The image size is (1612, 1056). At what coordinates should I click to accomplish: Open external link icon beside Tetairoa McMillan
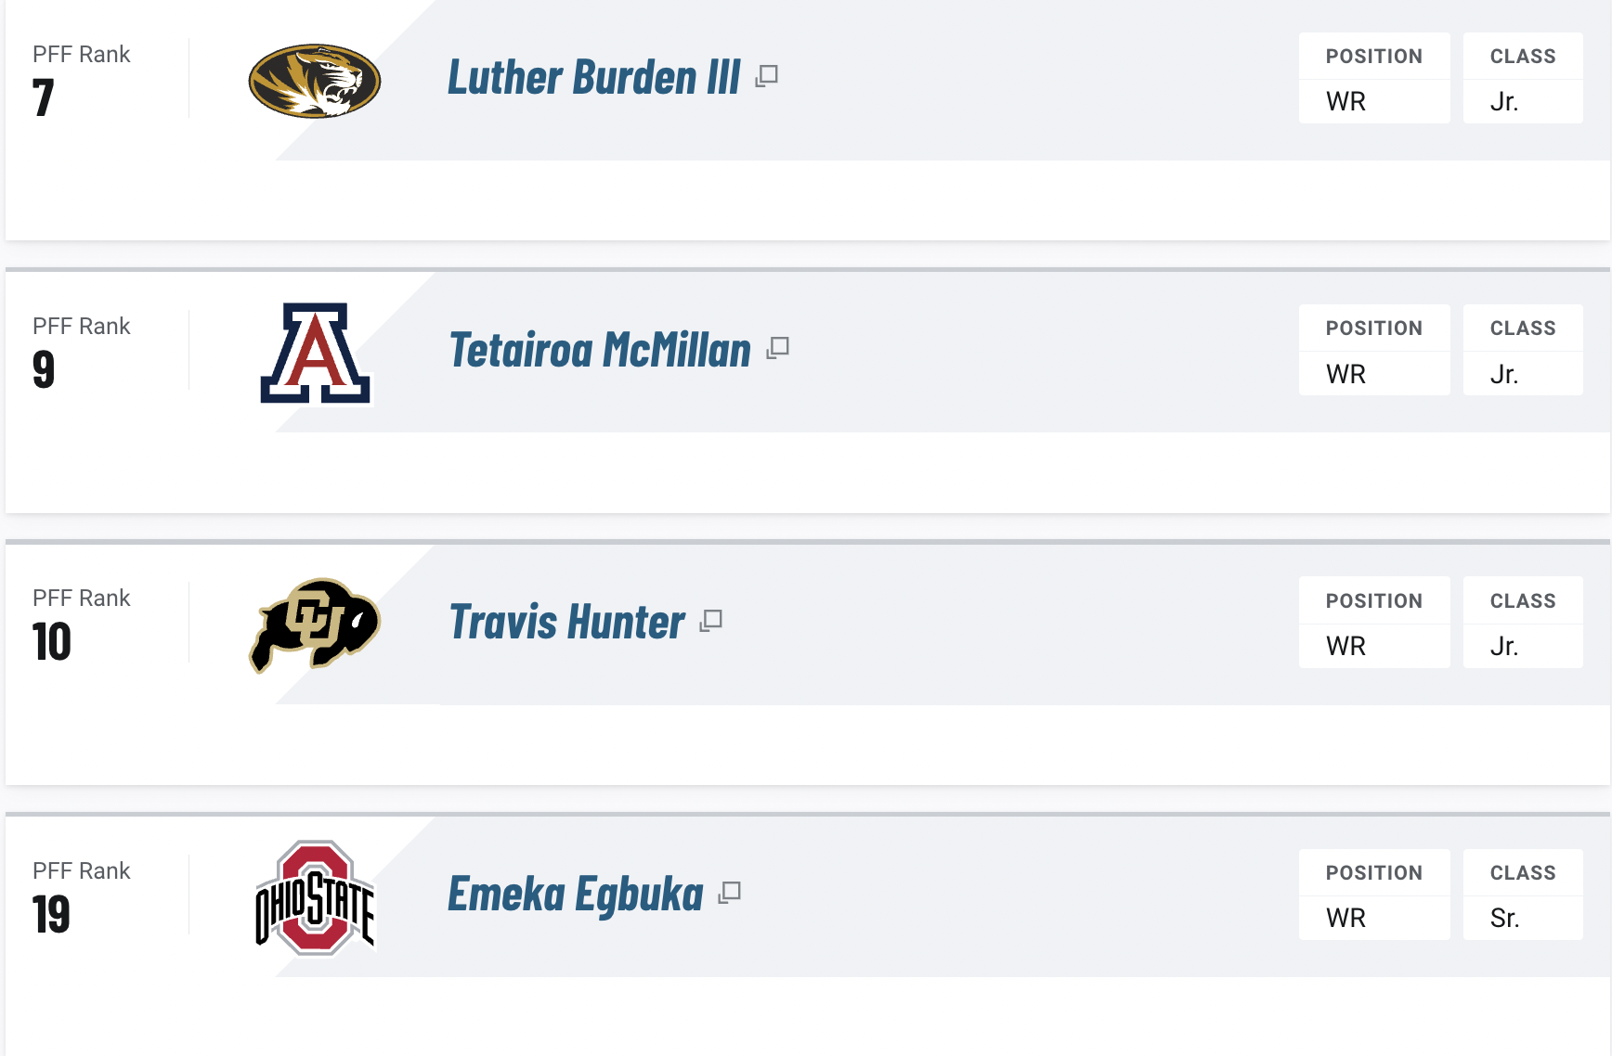pyautogui.click(x=777, y=348)
